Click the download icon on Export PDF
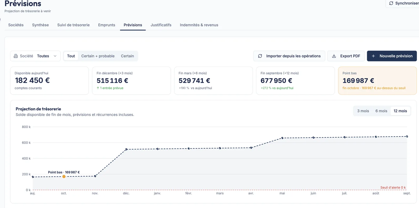The width and height of the screenshot is (419, 208). click(334, 56)
